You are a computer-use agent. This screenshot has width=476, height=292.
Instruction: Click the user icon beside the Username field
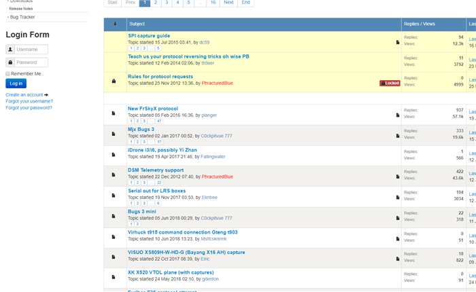pos(10,49)
